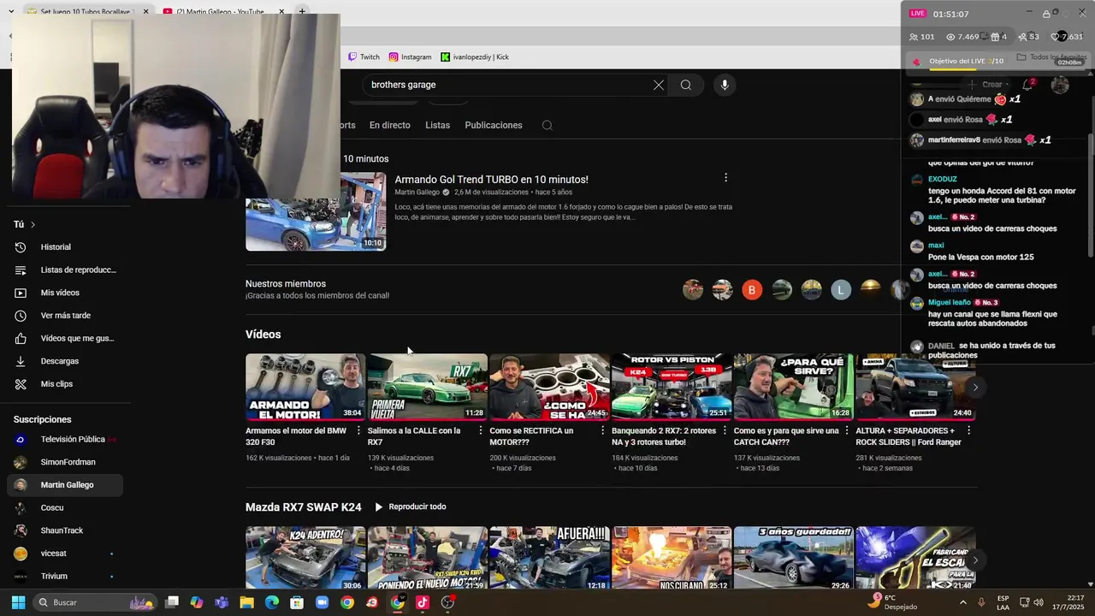Open vicesat subscription channel

tap(65, 554)
